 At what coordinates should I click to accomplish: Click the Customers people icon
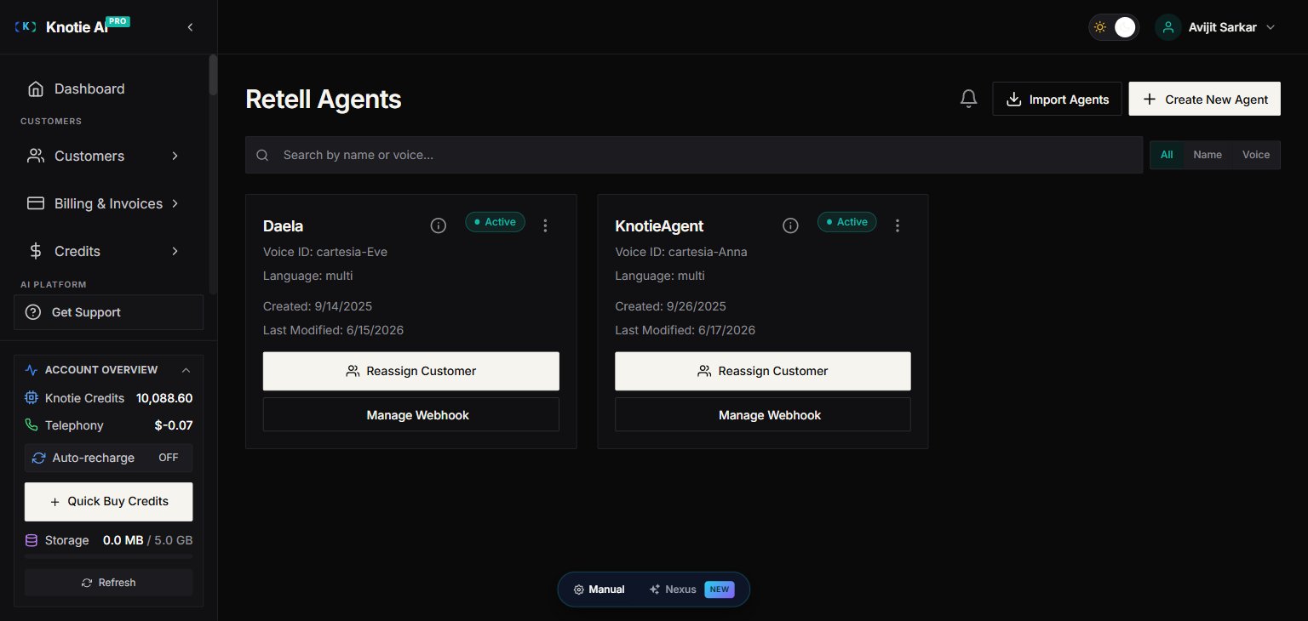pyautogui.click(x=36, y=156)
